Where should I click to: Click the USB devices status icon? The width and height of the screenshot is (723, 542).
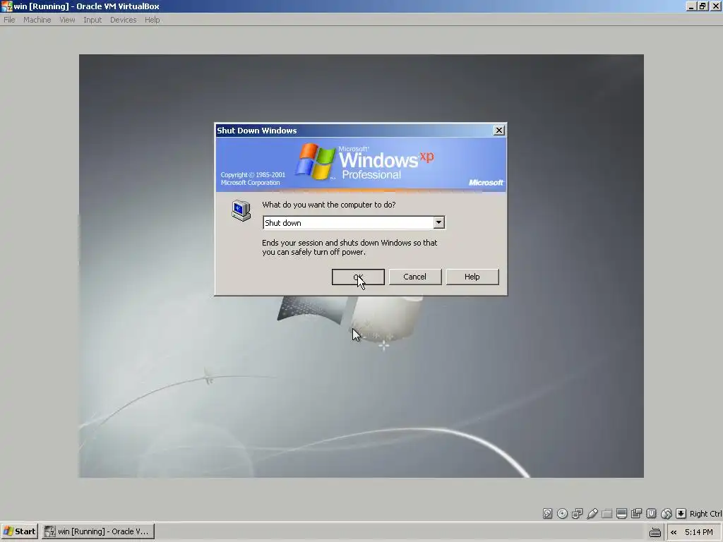click(x=592, y=514)
